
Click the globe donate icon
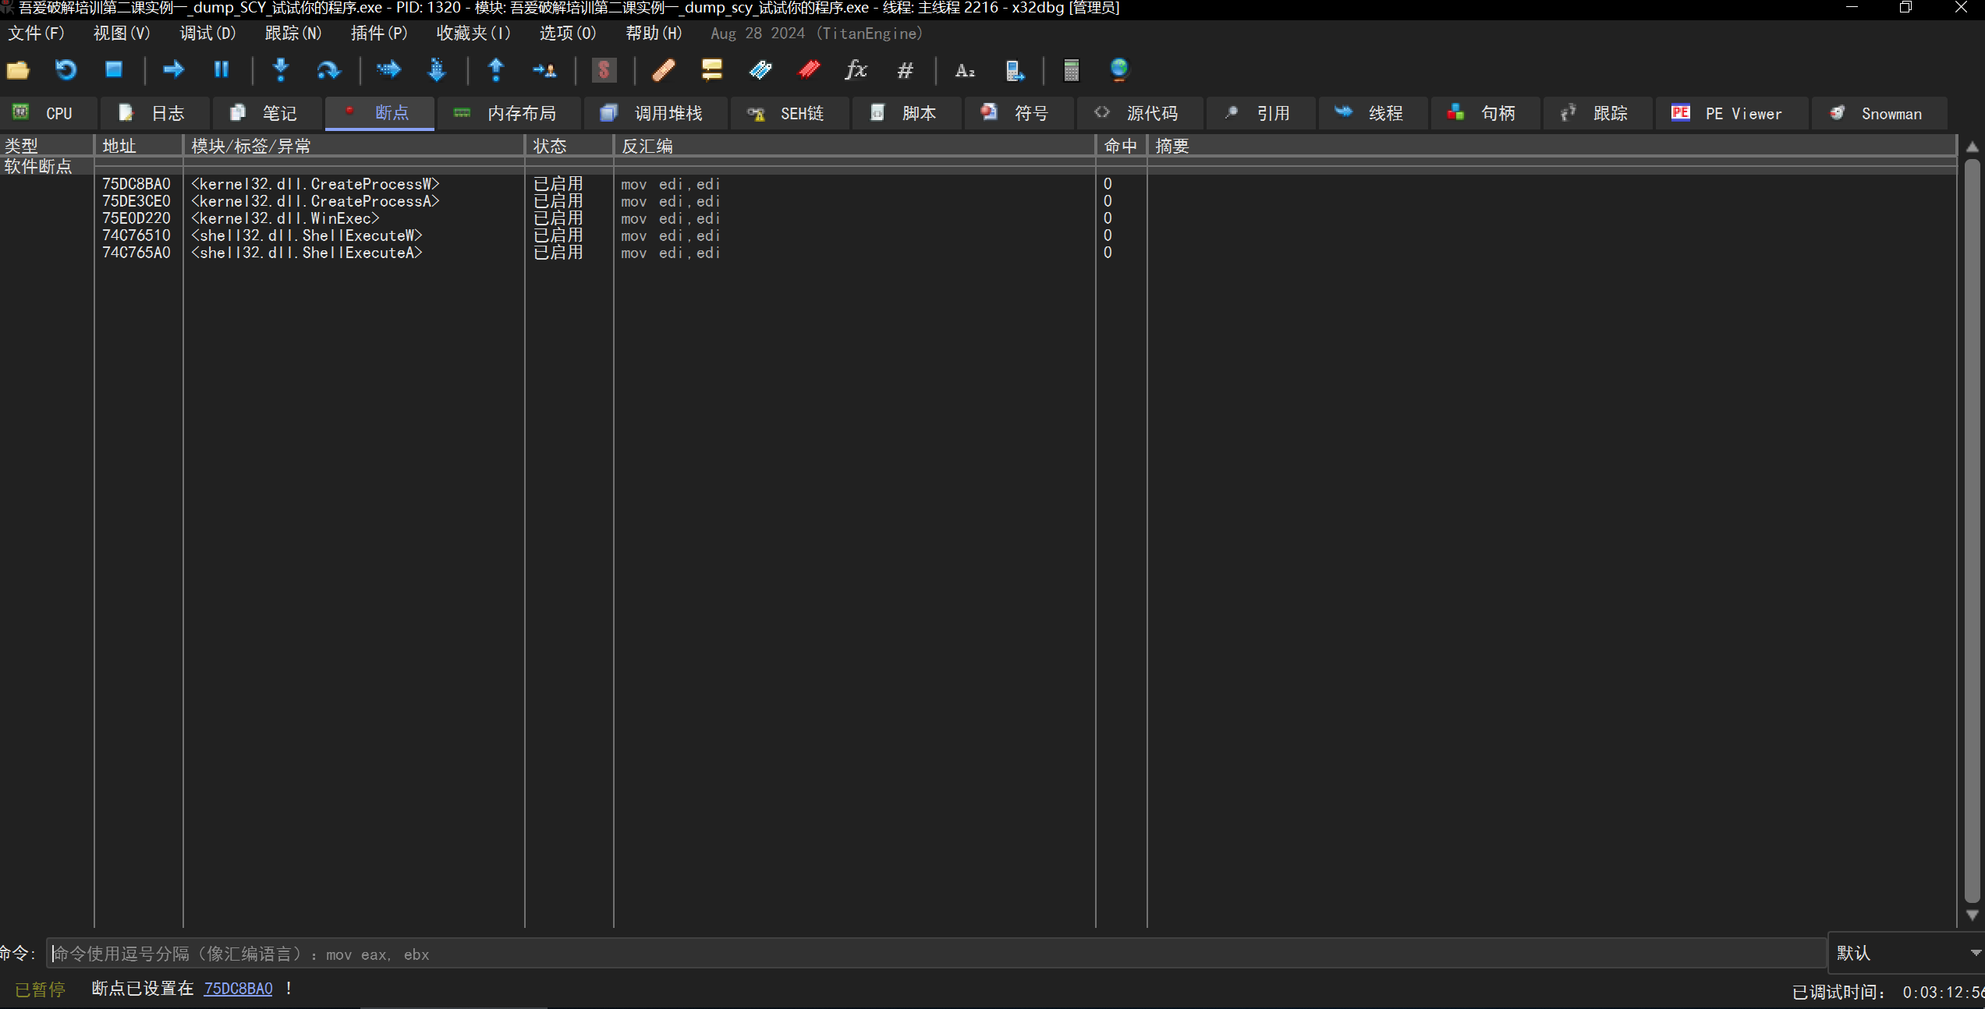tap(1119, 70)
